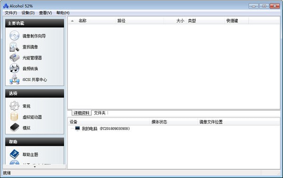Click the iSCSI 共享中心 label
Image resolution: width=283 pixels, height=178 pixels.
pyautogui.click(x=34, y=79)
